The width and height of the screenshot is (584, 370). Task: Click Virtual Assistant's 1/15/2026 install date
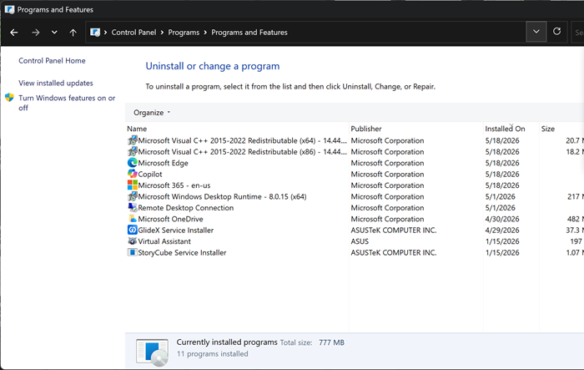coord(502,241)
